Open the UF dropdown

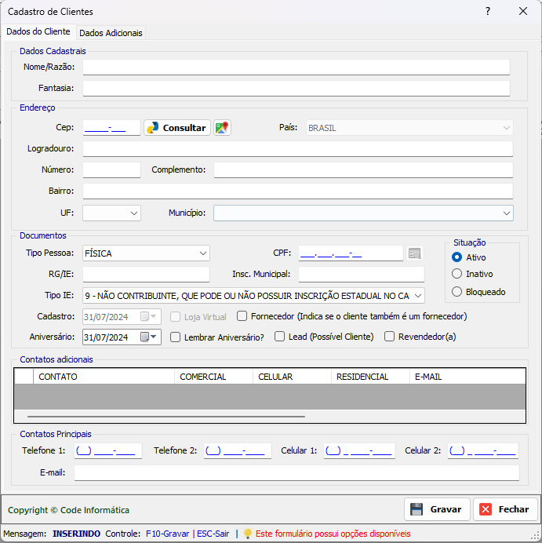(x=111, y=213)
